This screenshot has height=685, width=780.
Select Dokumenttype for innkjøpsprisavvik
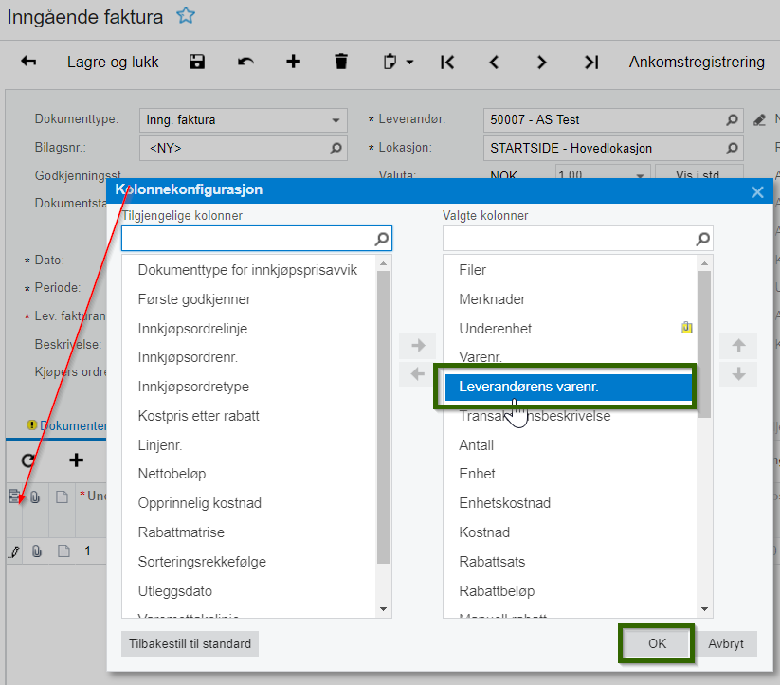(x=247, y=270)
